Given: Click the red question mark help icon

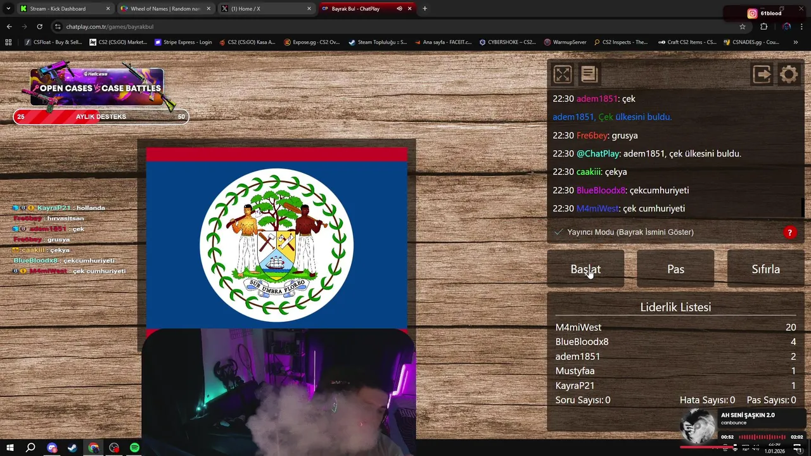Looking at the screenshot, I should point(790,232).
